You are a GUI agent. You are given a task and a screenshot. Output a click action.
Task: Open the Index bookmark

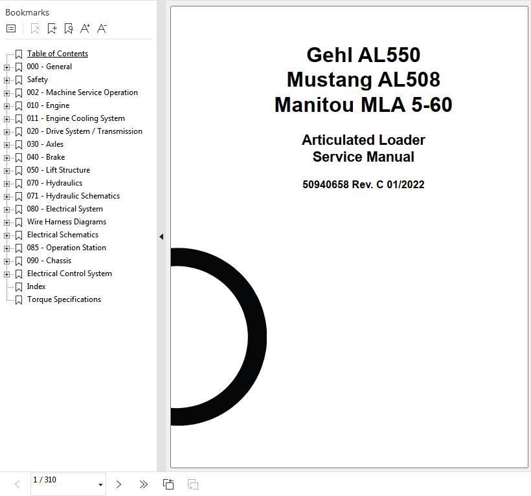(36, 286)
